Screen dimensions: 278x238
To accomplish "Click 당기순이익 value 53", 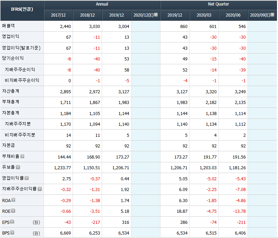I will click(127, 59).
